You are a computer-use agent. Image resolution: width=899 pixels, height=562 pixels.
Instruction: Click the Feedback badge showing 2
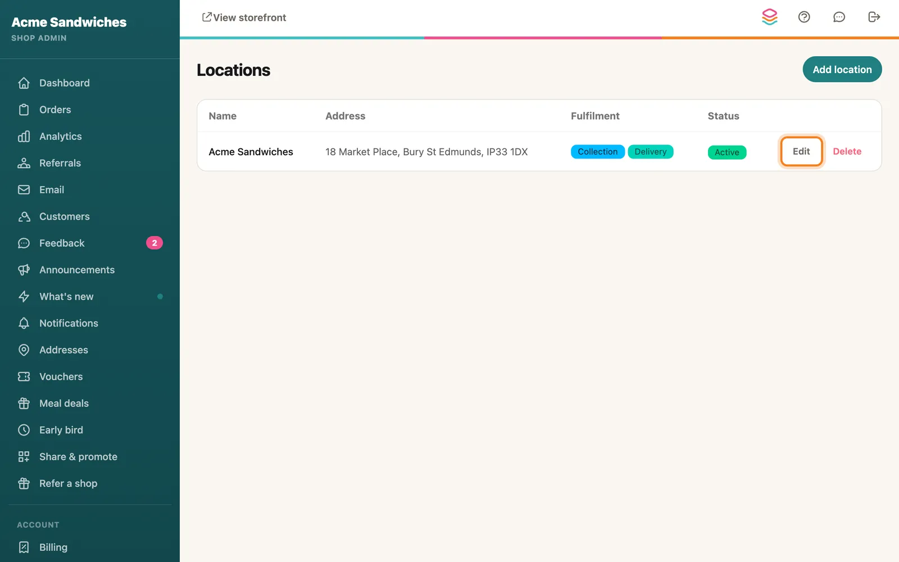[155, 243]
